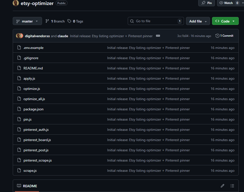The height and width of the screenshot is (192, 244).
Task: Click file icon beside .env.example
Action: pyautogui.click(x=19, y=47)
